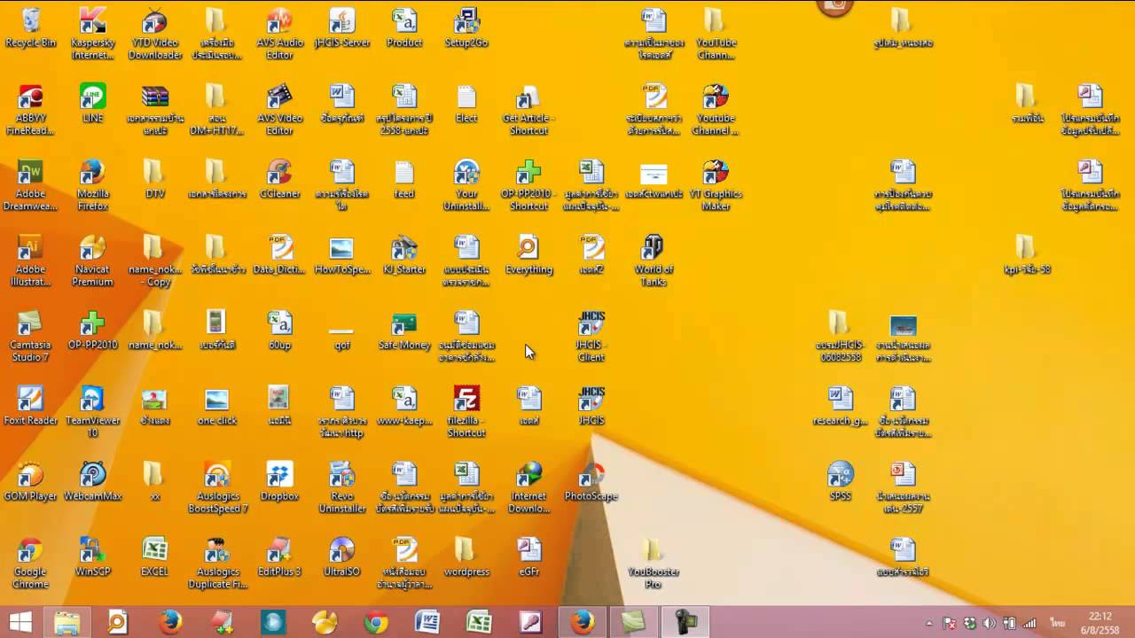Select the EXCEL desktop shortcut icon
Viewport: 1135px width, 638px height.
click(x=154, y=556)
